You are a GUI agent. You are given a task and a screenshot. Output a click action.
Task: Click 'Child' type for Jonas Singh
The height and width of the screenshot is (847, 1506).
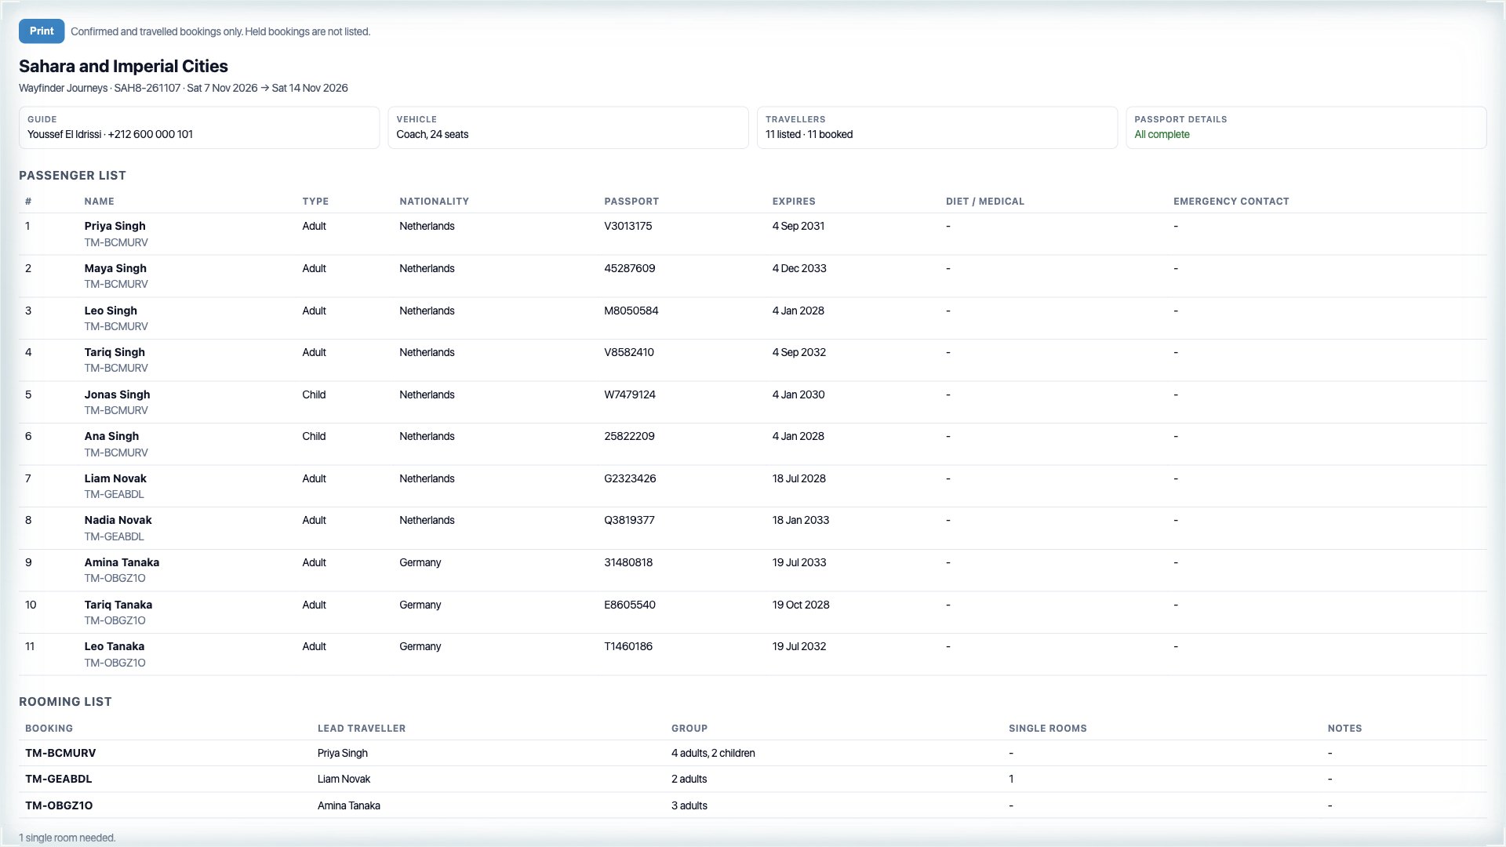tap(314, 394)
